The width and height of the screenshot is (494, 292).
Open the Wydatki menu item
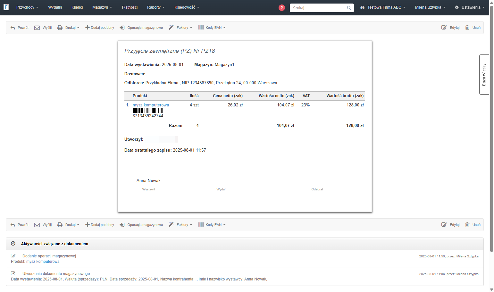[55, 7]
